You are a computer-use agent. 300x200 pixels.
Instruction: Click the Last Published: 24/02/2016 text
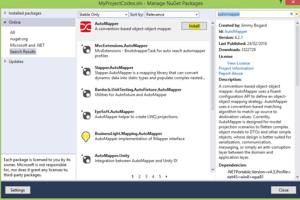(x=243, y=44)
